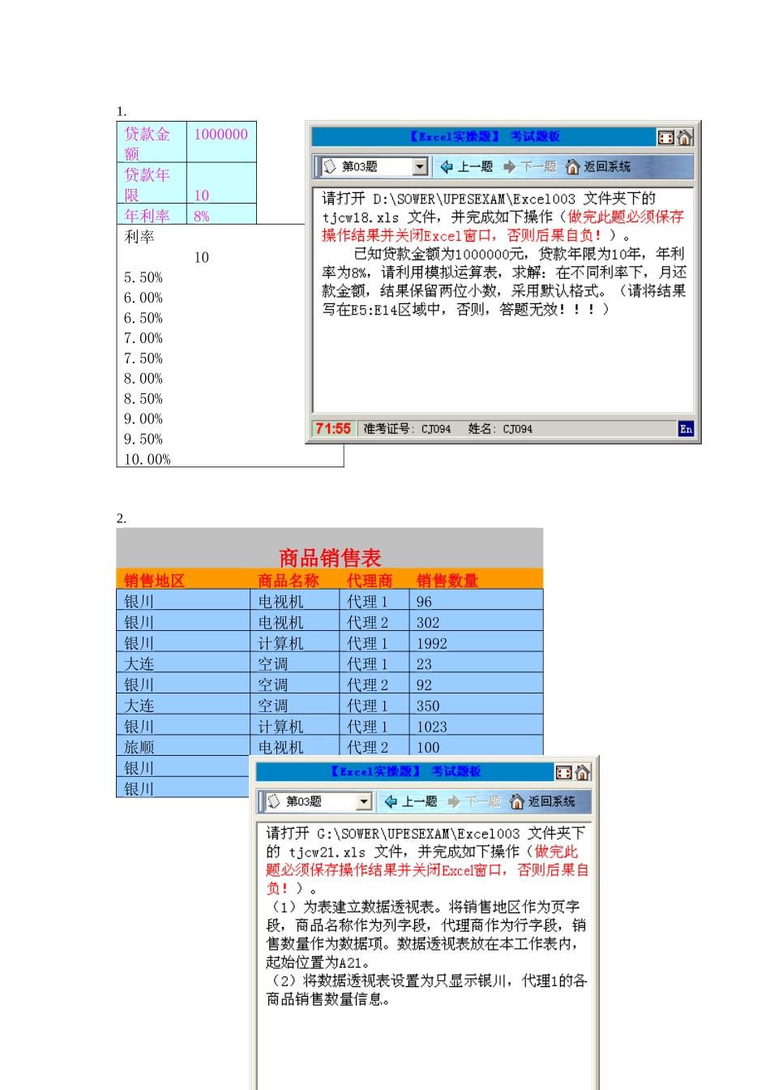Image resolution: width=770 pixels, height=1090 pixels.
Task: Select the 贷款金额 label cell
Action: click(x=152, y=142)
